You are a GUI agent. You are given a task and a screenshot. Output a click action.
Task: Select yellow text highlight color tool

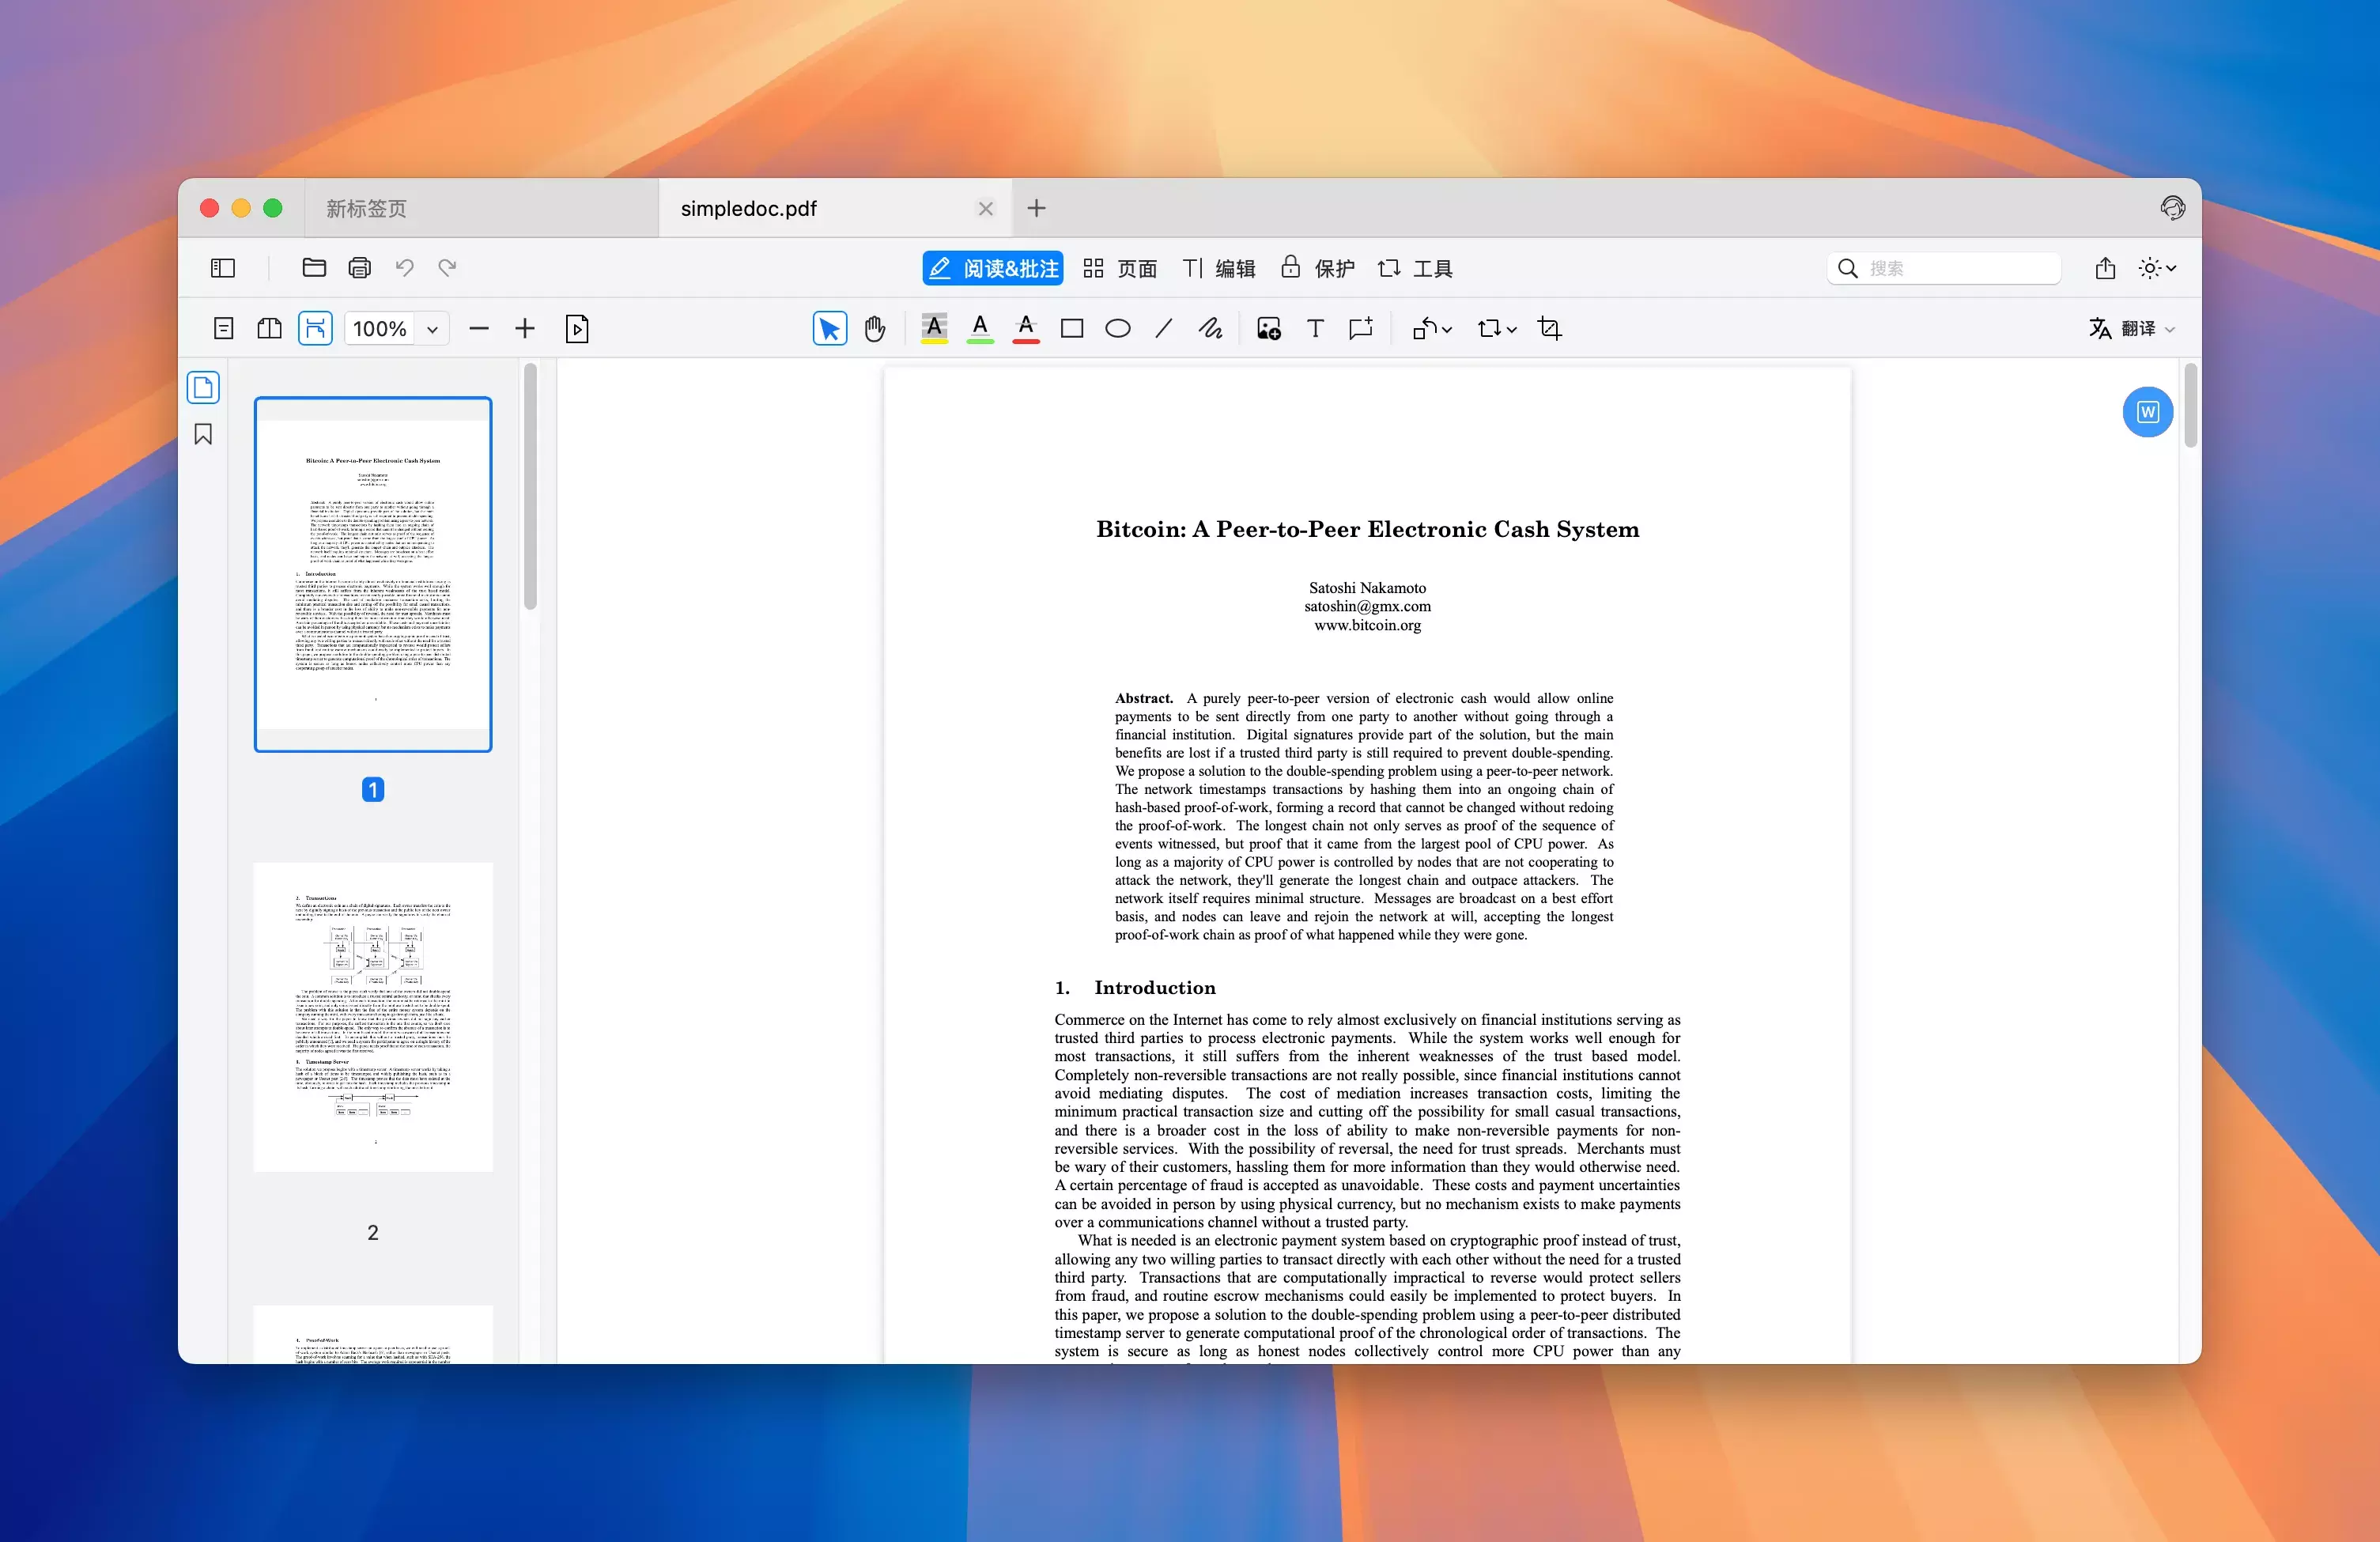click(933, 328)
